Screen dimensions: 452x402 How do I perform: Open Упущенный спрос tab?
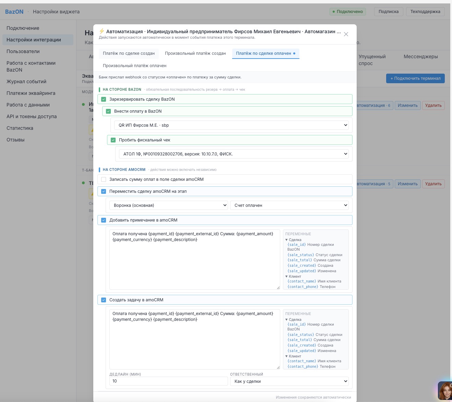[372, 60]
